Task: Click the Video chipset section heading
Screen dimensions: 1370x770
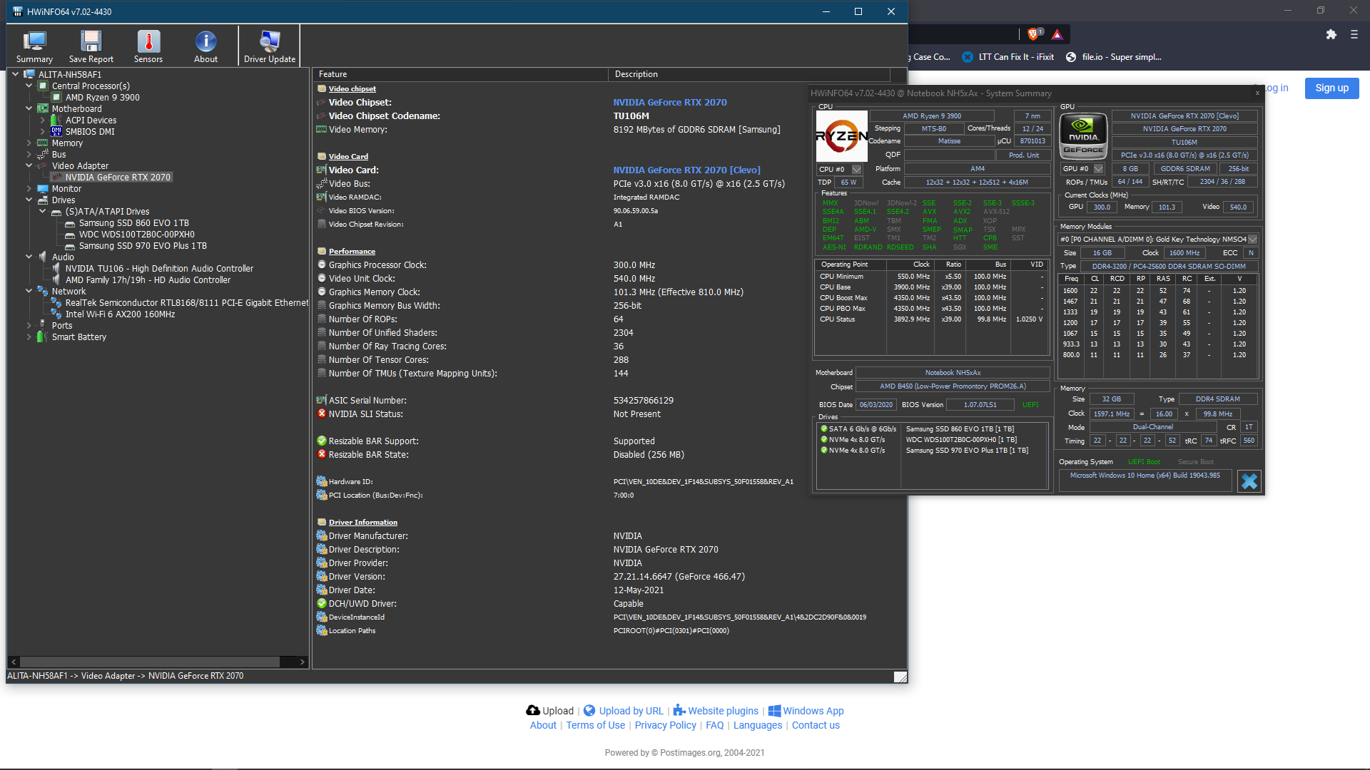Action: 352,88
